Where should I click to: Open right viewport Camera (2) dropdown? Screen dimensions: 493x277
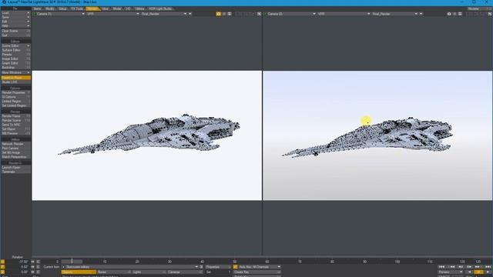pyautogui.click(x=290, y=14)
